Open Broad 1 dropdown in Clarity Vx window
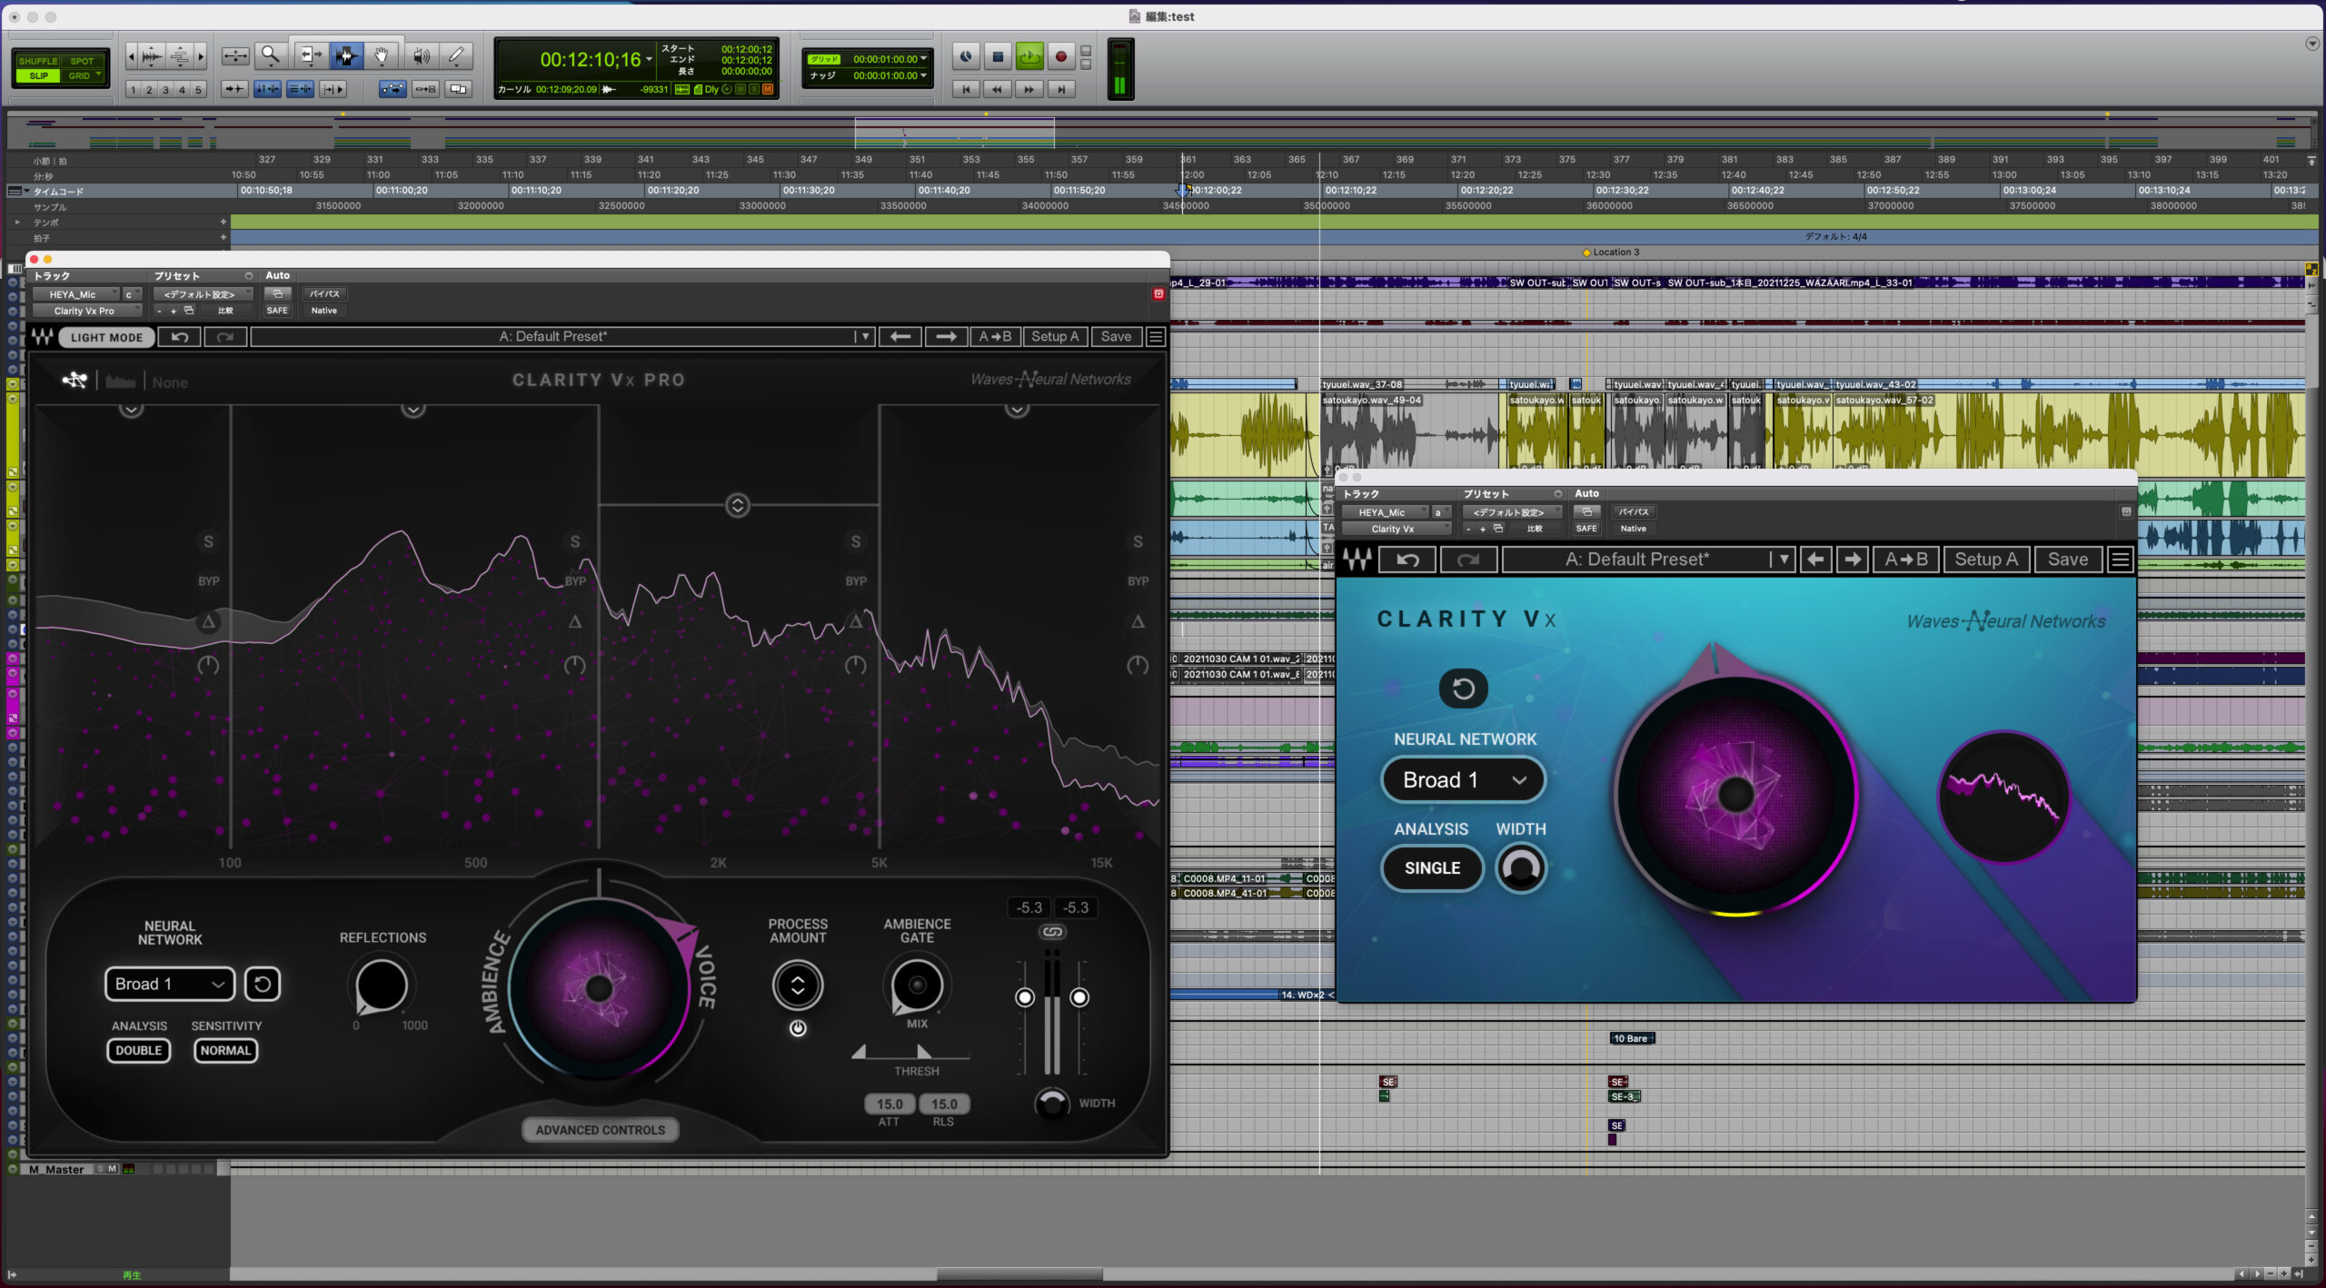The width and height of the screenshot is (2326, 1288). point(1463,780)
